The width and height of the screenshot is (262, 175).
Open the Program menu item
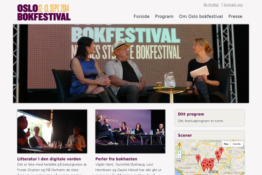[164, 17]
